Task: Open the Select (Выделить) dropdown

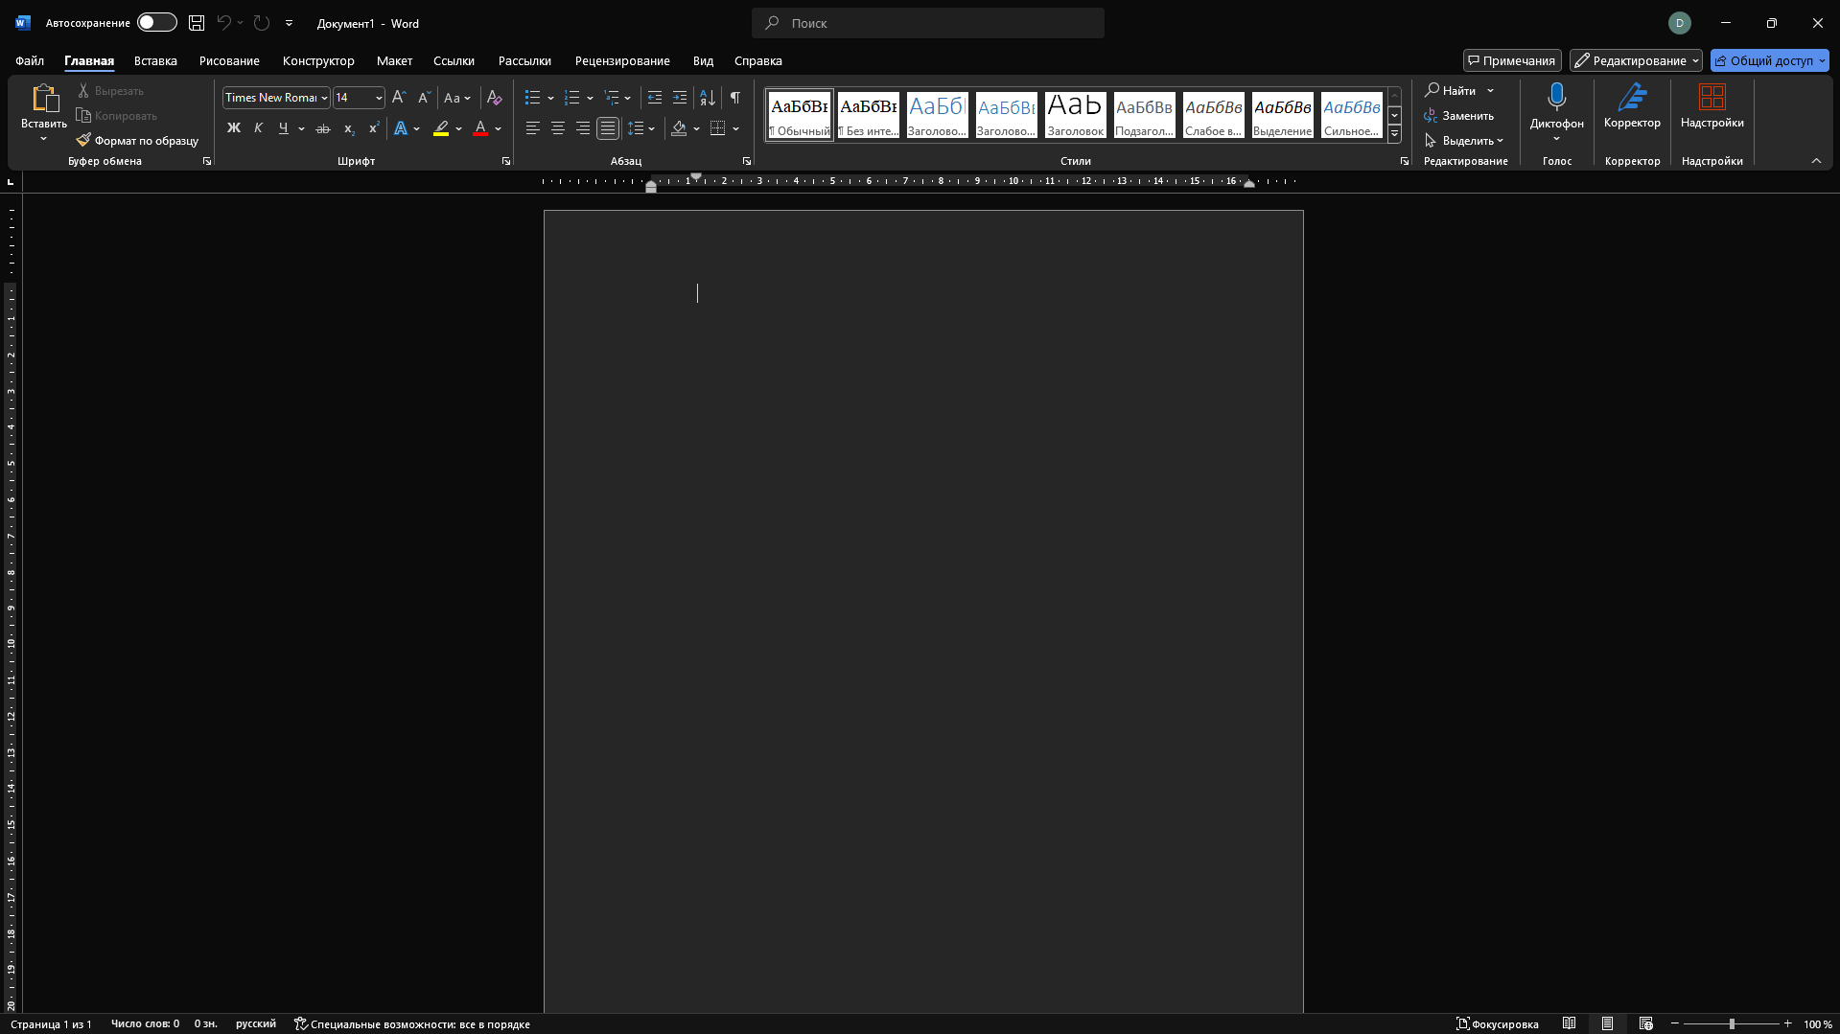Action: (1464, 141)
